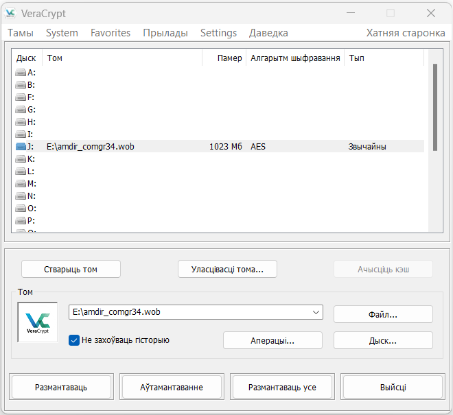Image resolution: width=453 pixels, height=415 pixels.
Task: Sort by the Том column header
Action: point(122,58)
